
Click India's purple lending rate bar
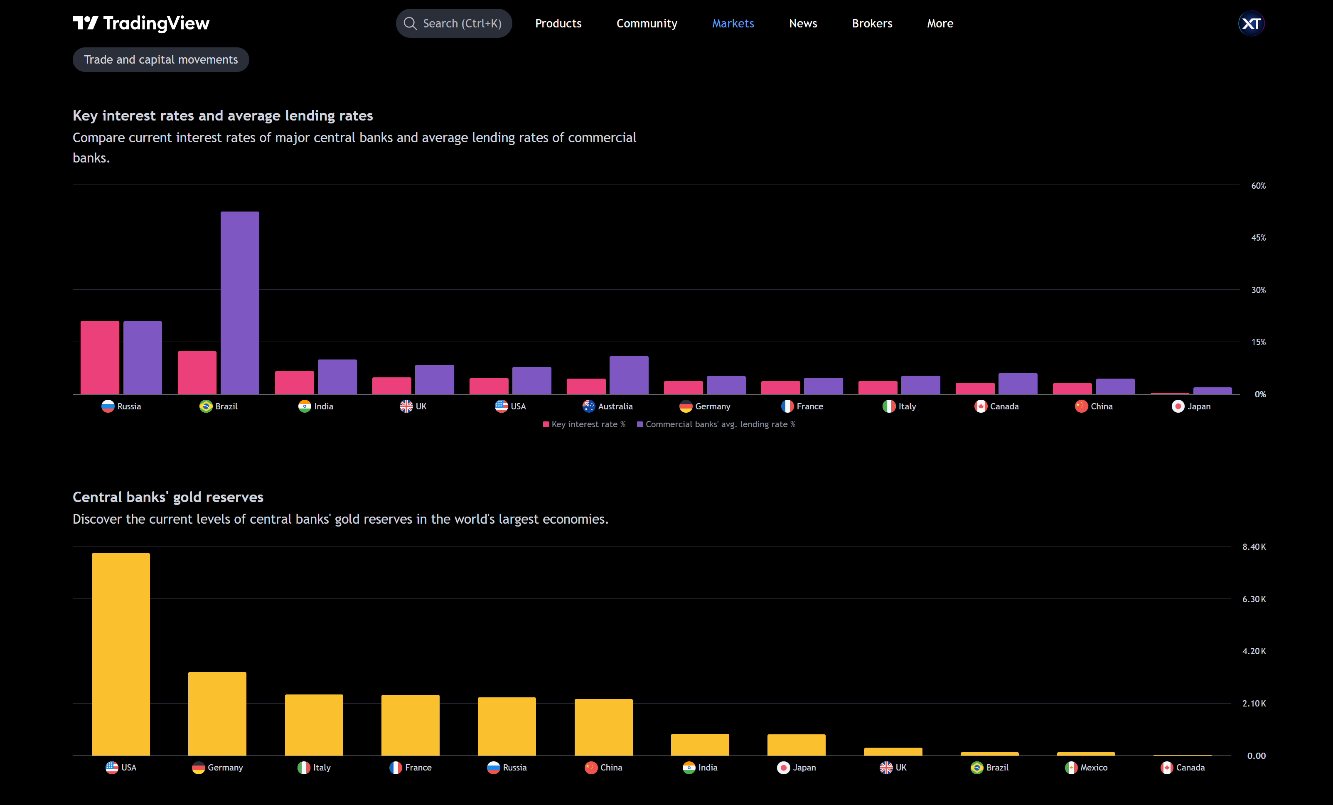pos(337,377)
